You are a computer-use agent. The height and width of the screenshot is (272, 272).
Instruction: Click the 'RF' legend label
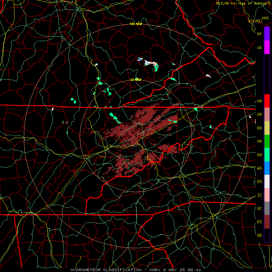point(260,34)
